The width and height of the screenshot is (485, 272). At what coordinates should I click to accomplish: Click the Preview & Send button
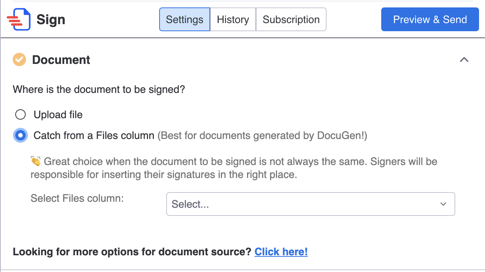[x=430, y=19]
